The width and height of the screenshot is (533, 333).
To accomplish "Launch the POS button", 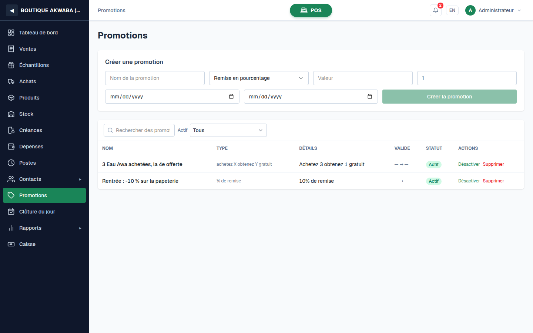I will 311,10.
